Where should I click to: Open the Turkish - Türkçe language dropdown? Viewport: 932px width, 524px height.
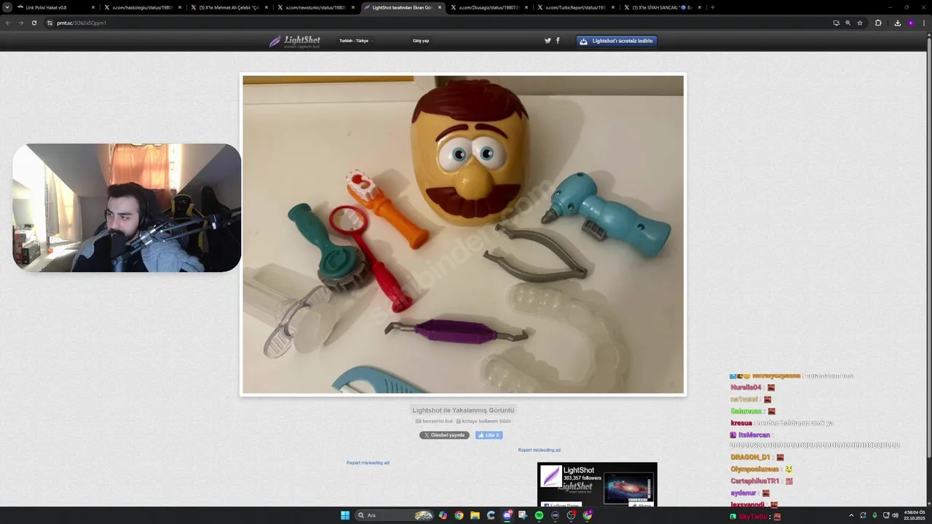(x=355, y=41)
